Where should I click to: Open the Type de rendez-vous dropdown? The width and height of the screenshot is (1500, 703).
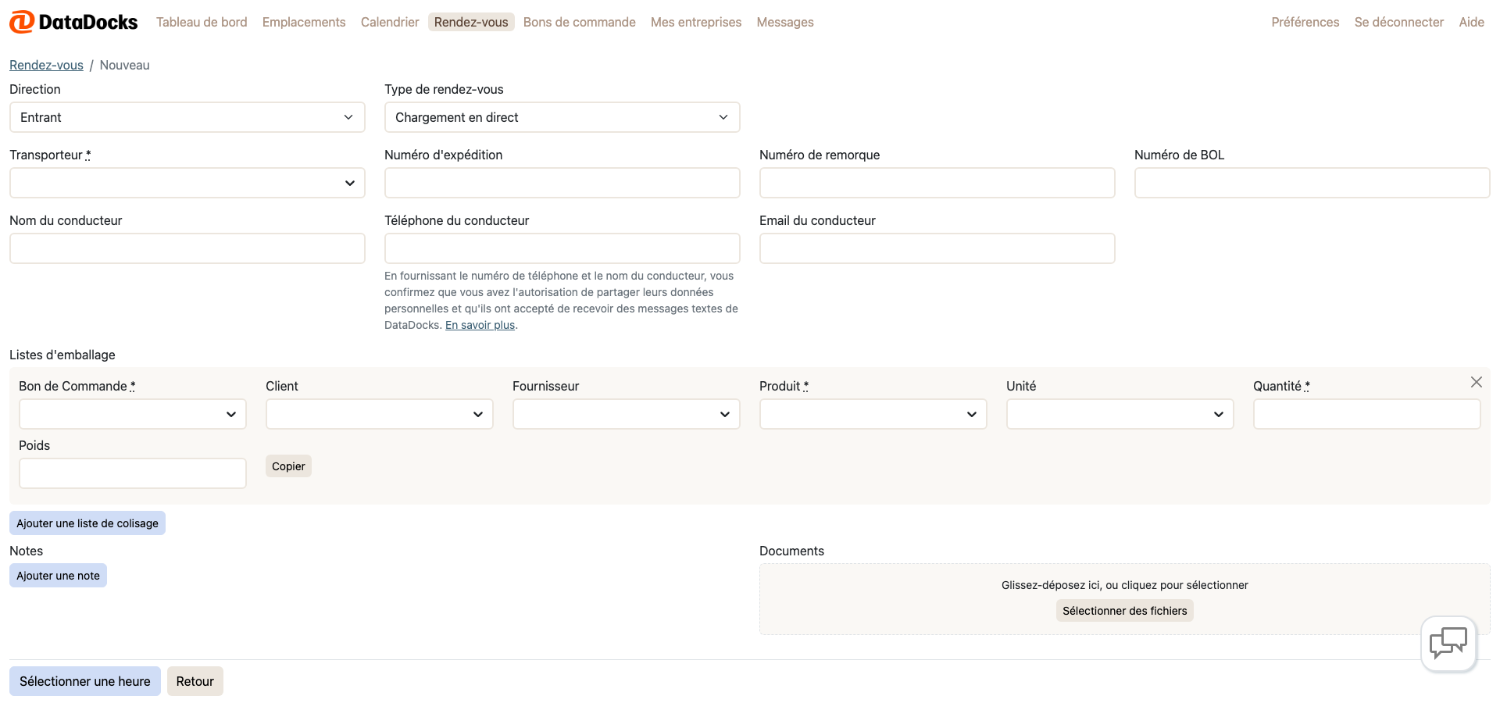pos(562,117)
